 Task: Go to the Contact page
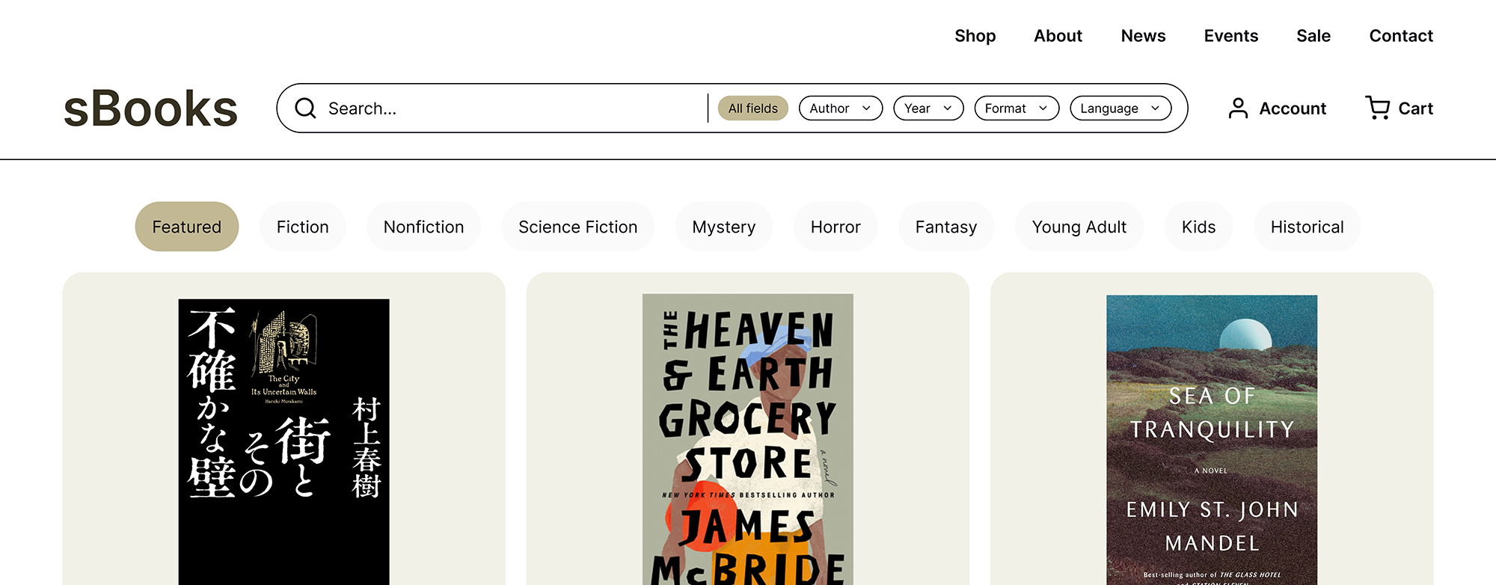[1401, 36]
